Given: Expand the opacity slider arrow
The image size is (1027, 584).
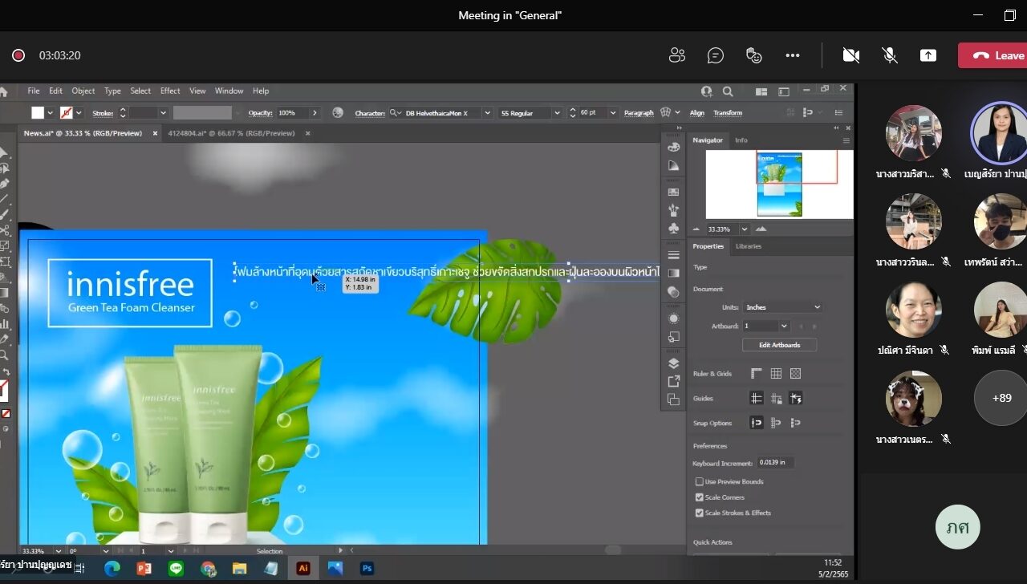Looking at the screenshot, I should [x=315, y=113].
